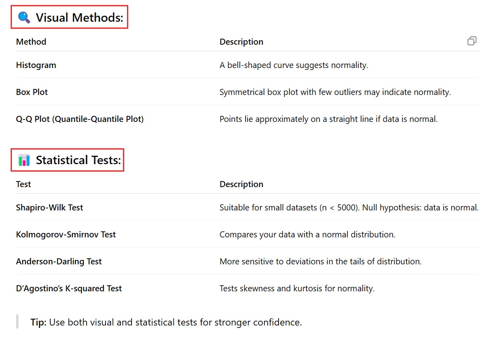Click the first table's Description header
The height and width of the screenshot is (340, 504).
[x=241, y=42]
